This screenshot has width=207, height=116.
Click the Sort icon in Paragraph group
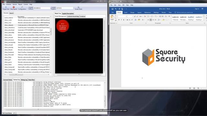(166, 16)
